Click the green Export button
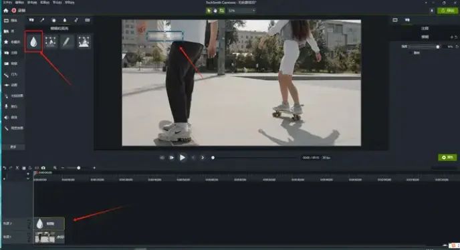 447,11
